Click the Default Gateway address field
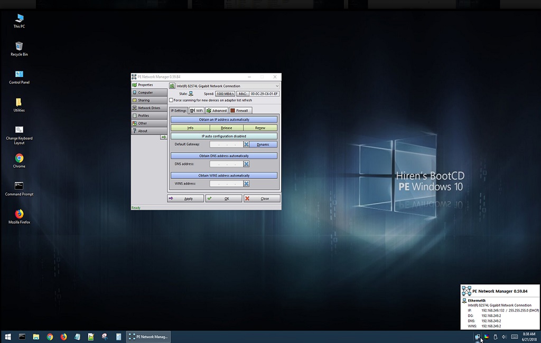 tap(226, 145)
